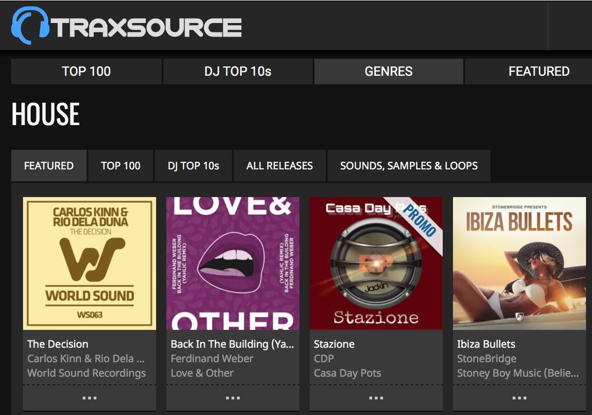Open 'The Decision' release title

click(x=58, y=344)
